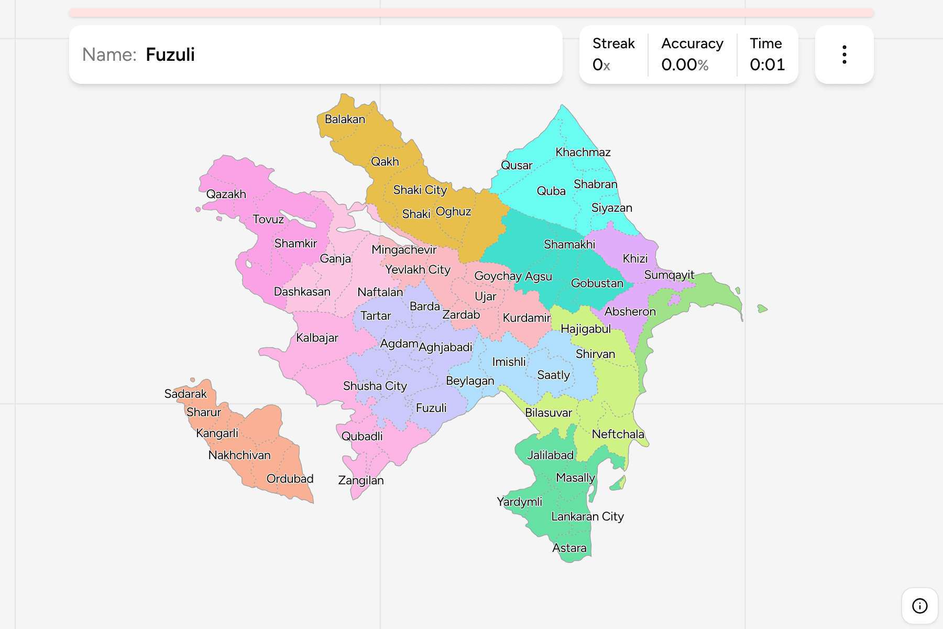The height and width of the screenshot is (629, 943).
Task: Open the three-dot options menu
Action: coord(844,55)
